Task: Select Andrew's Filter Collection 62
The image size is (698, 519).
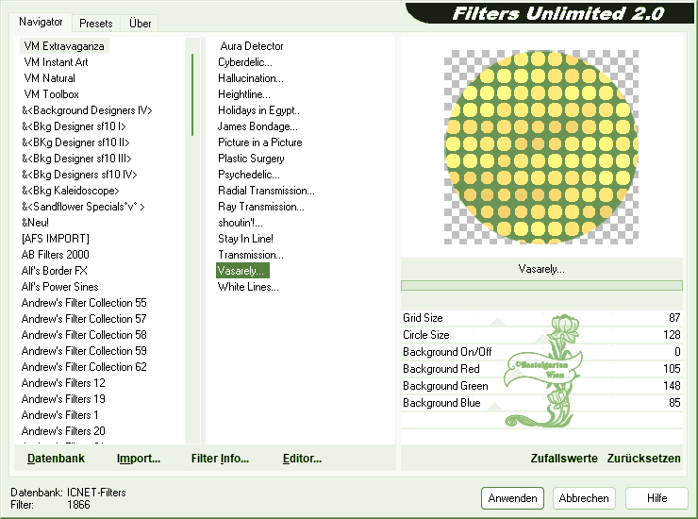Action: pos(84,367)
